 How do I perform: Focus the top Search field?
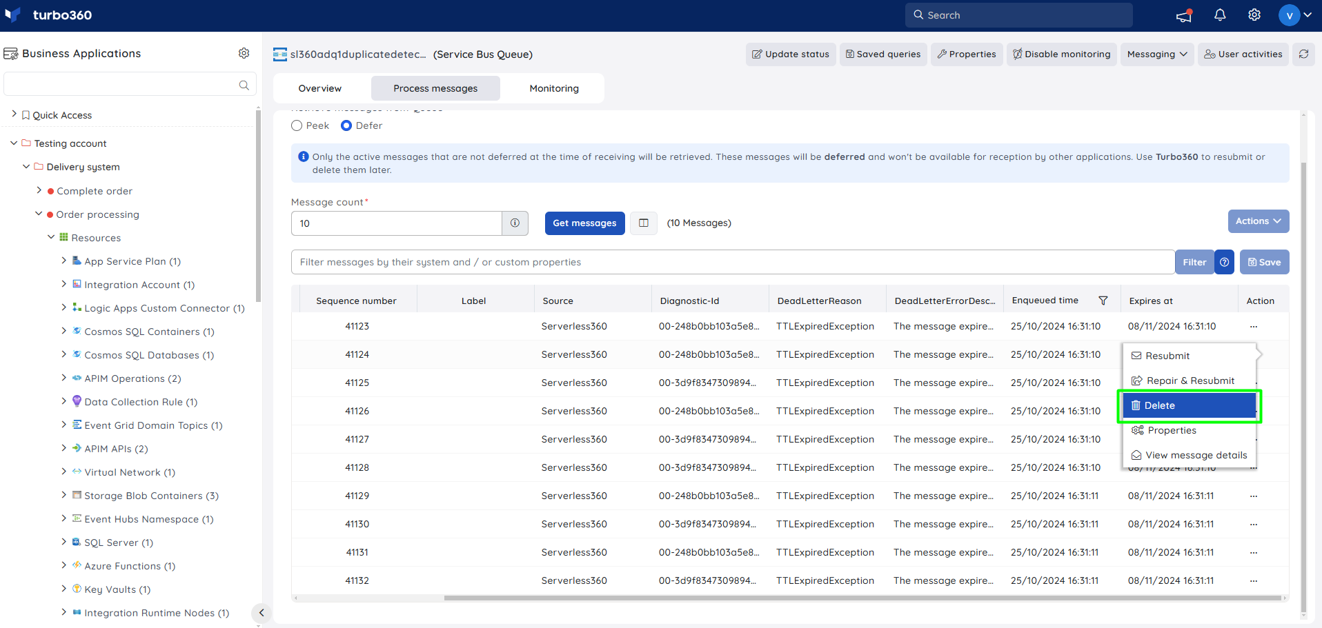tap(1018, 15)
